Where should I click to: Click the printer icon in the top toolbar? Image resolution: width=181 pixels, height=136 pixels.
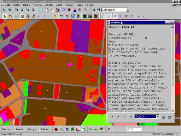[86, 10]
